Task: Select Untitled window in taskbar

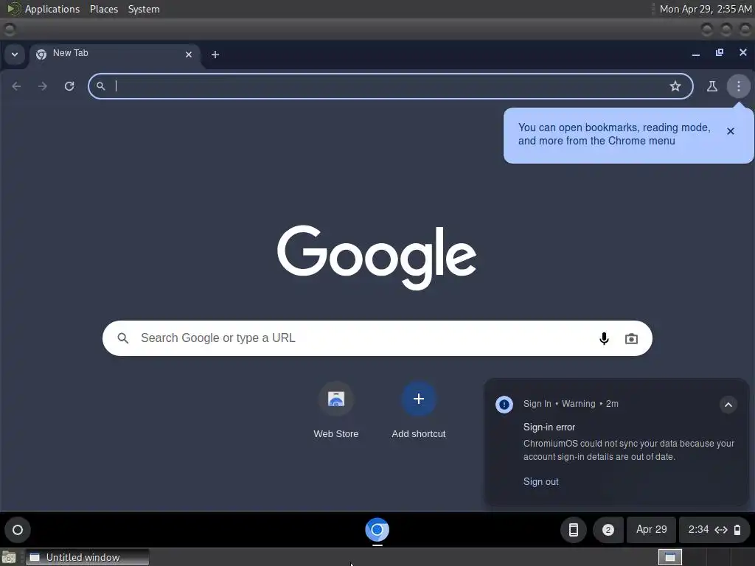Action: coord(87,557)
